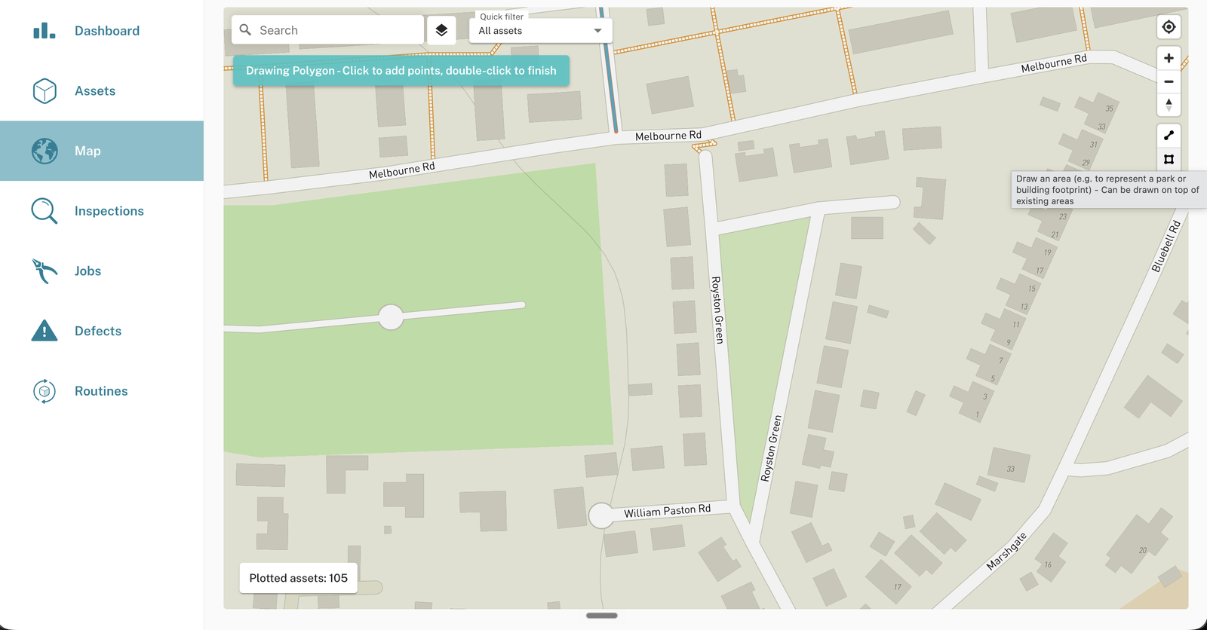This screenshot has height=630, width=1207.
Task: Reset map bearing with compass
Action: pos(1169,105)
